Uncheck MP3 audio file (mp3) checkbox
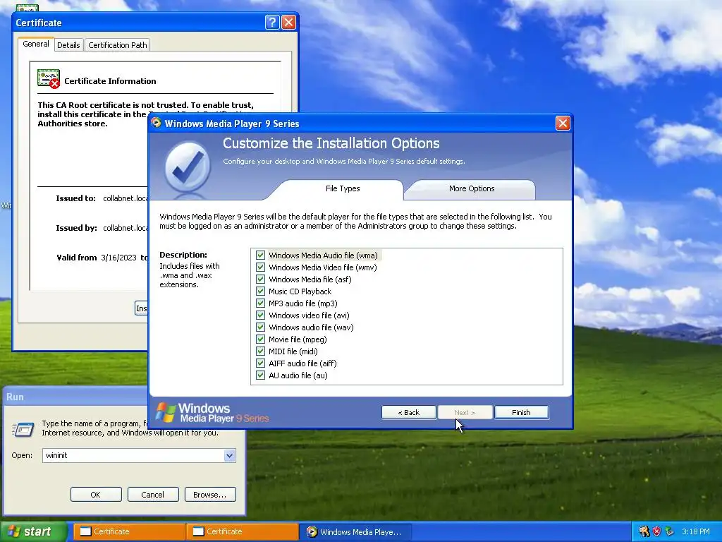722x542 pixels. tap(261, 303)
